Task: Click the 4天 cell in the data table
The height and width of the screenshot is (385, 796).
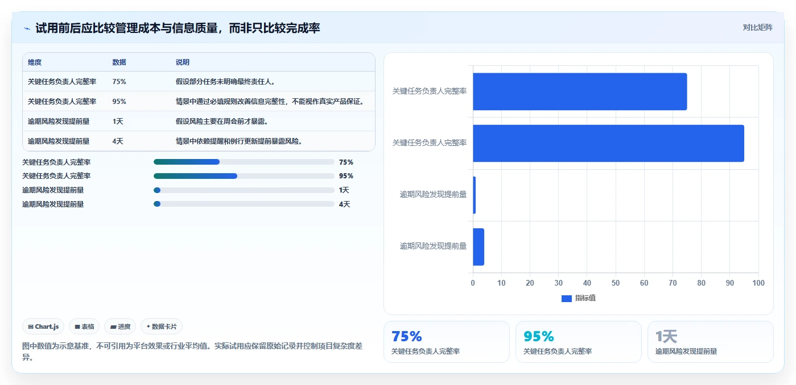Action: (x=118, y=141)
